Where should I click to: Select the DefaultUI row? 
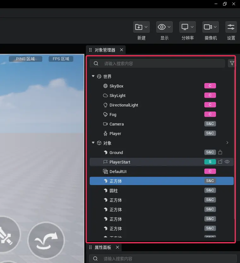pos(162,172)
